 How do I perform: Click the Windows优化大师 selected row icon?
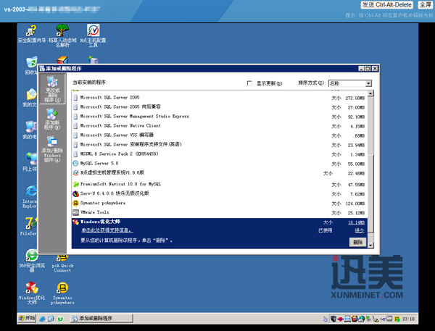click(75, 222)
